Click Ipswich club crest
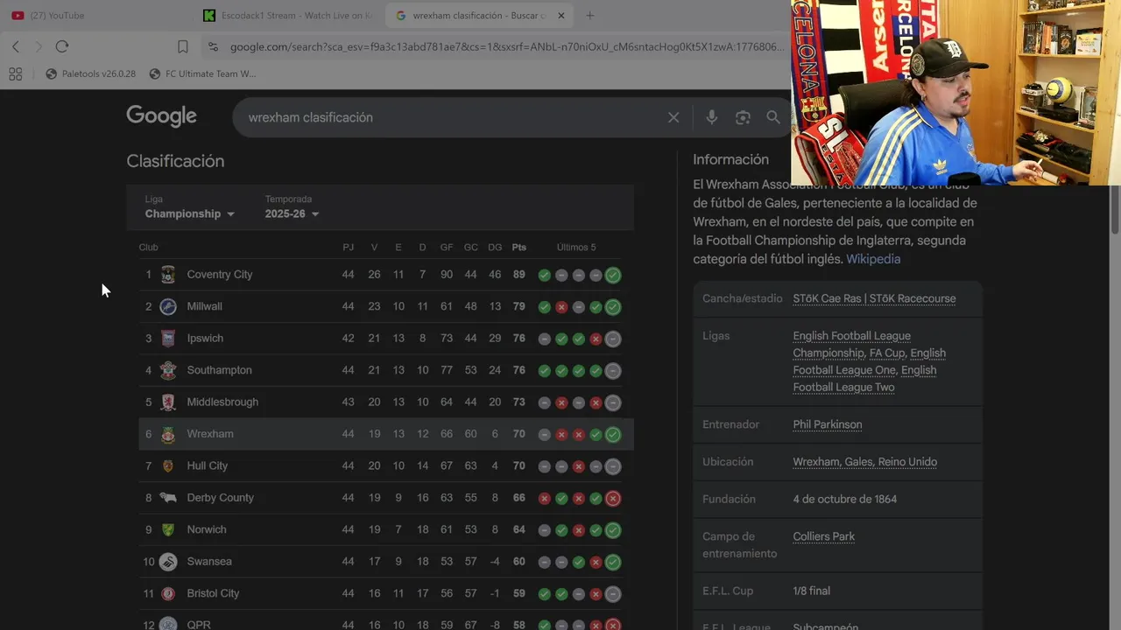Screen dimensions: 1121x630 point(168,339)
